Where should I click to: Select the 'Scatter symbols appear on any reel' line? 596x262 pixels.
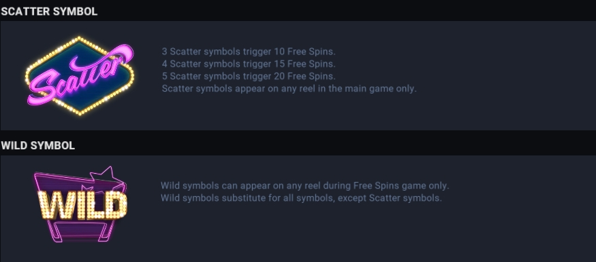click(289, 89)
